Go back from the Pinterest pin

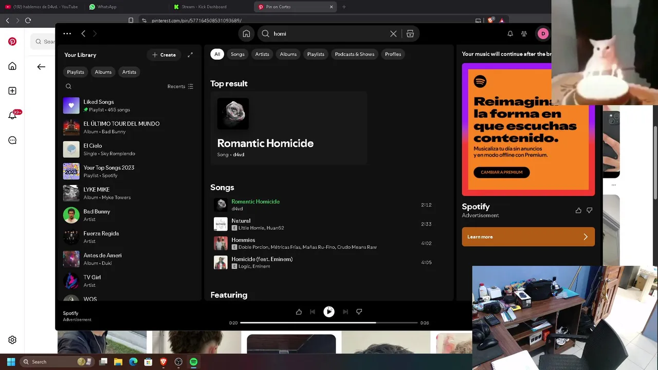point(41,66)
